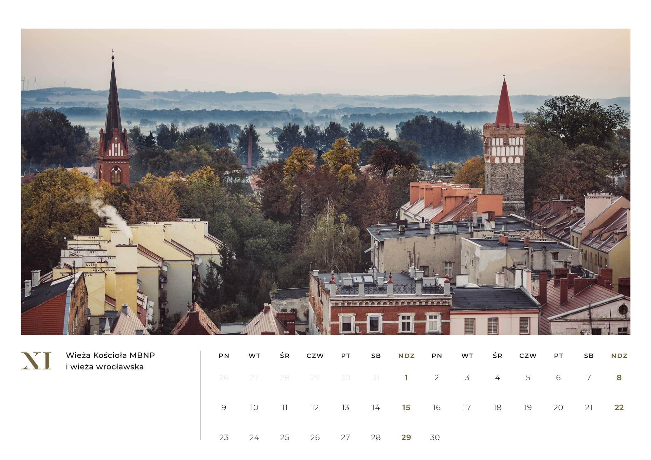Select greyed-out previous-month date 30
This screenshot has height=460, width=651.
(x=346, y=377)
